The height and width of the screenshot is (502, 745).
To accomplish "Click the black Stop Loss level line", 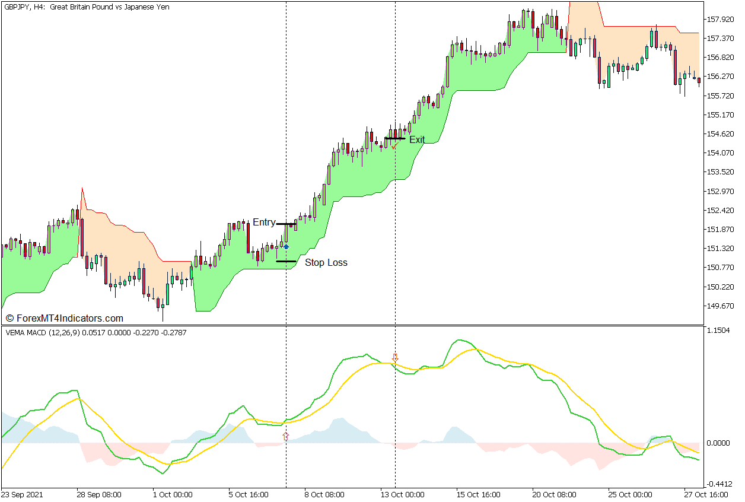I will pos(286,261).
